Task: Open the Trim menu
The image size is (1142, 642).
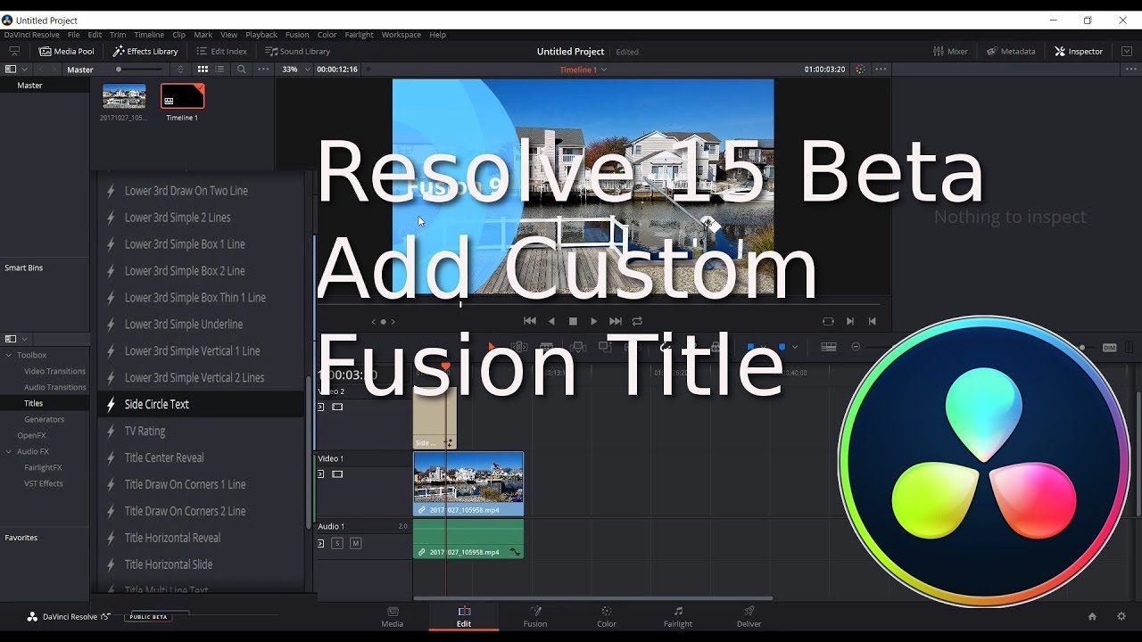Action: coord(118,35)
